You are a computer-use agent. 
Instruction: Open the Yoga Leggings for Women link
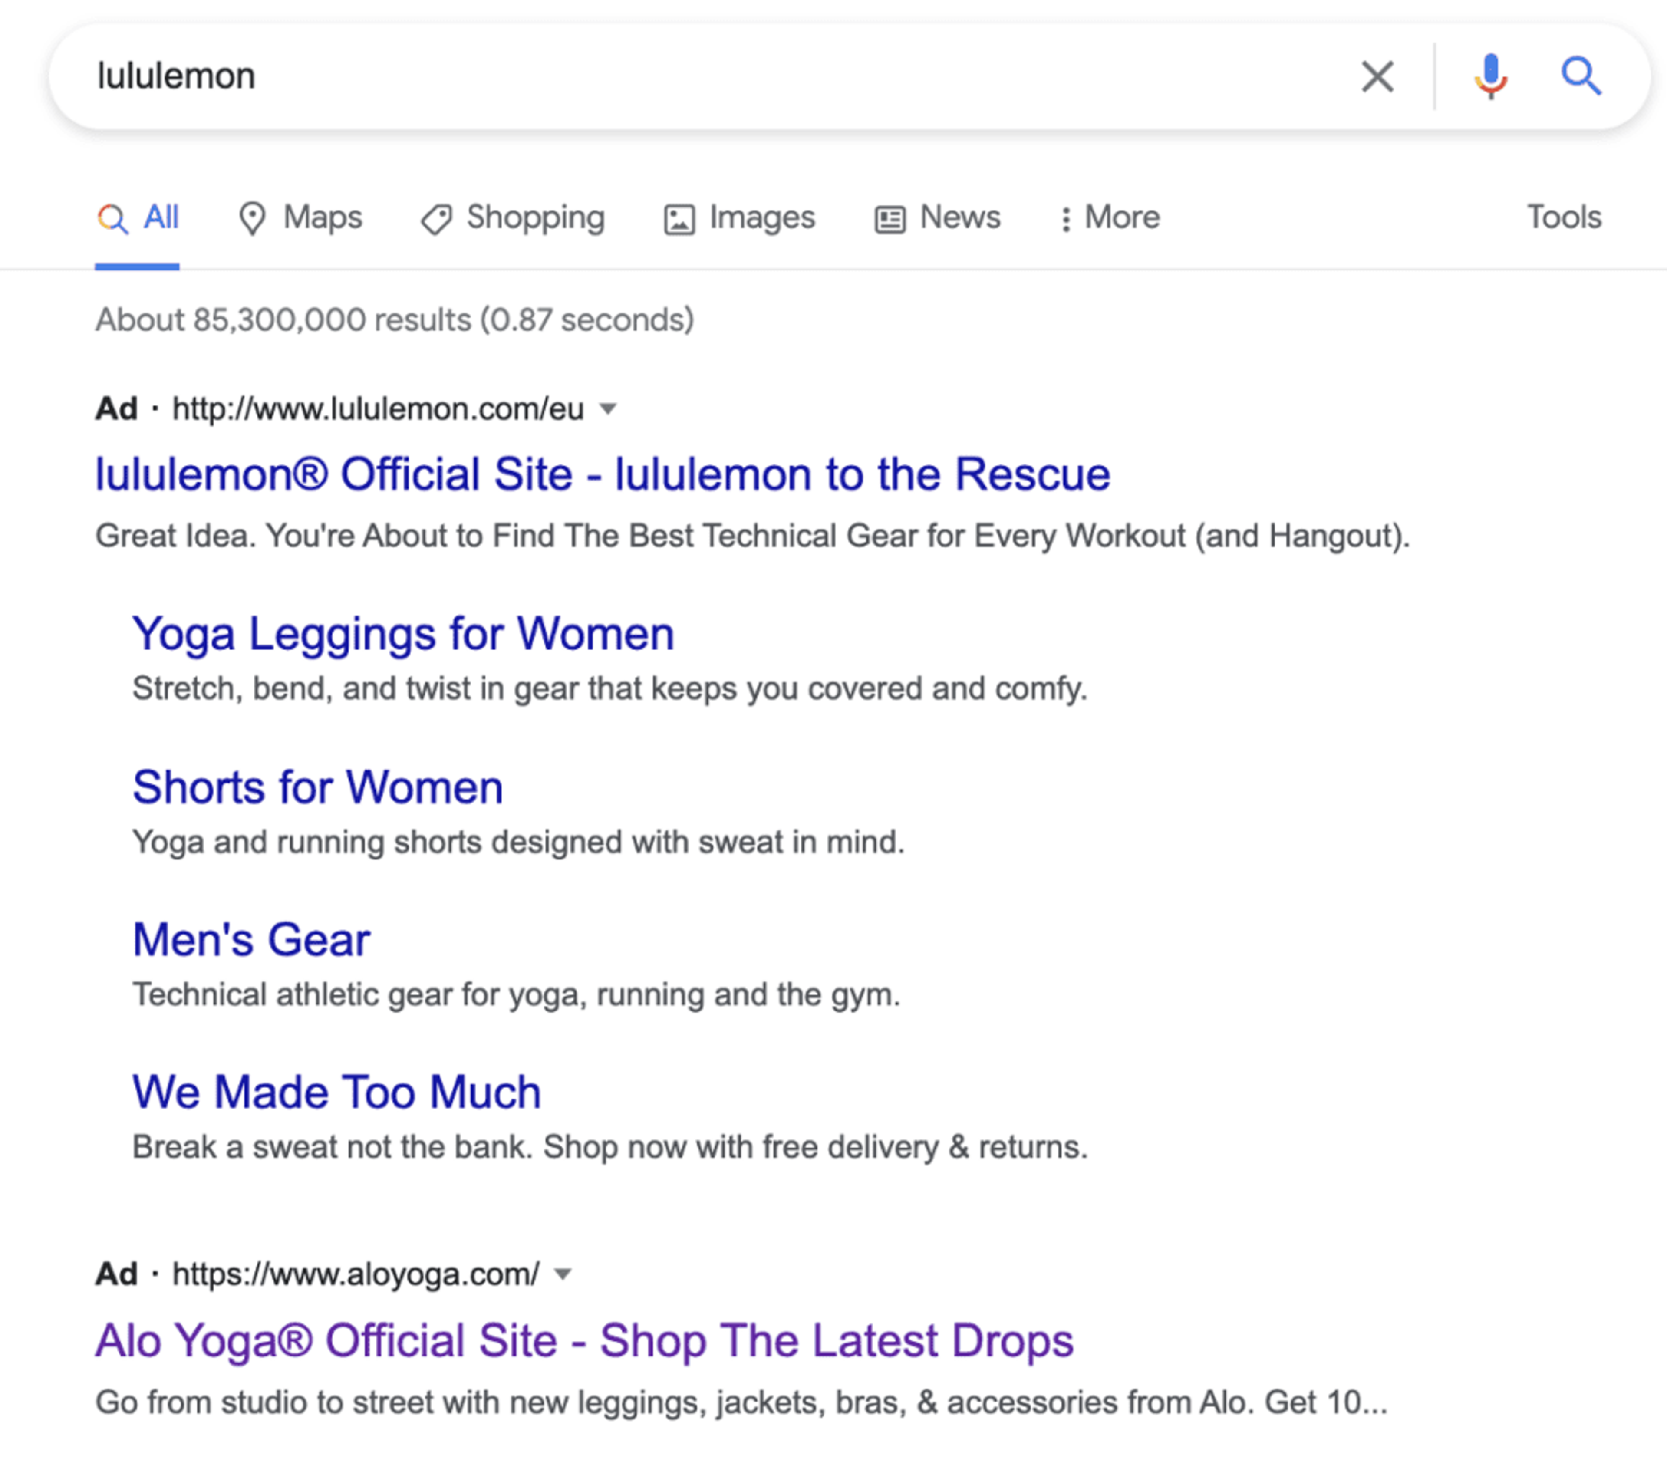(403, 634)
